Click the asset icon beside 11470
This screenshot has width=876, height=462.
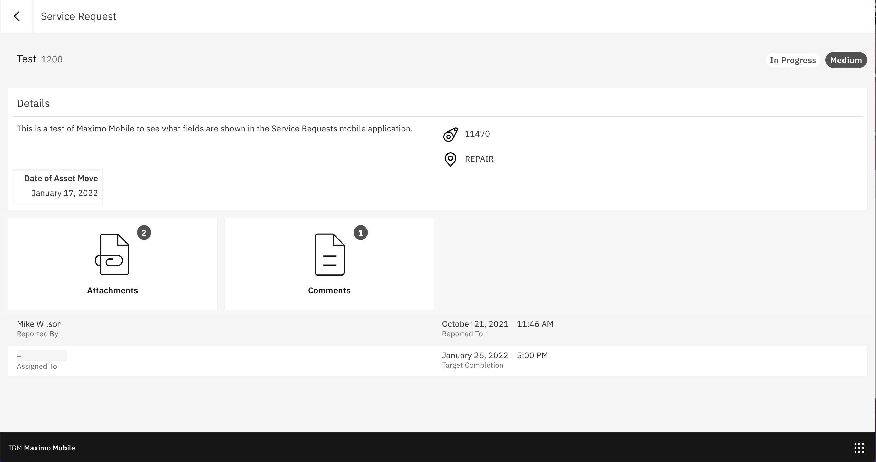click(x=450, y=135)
